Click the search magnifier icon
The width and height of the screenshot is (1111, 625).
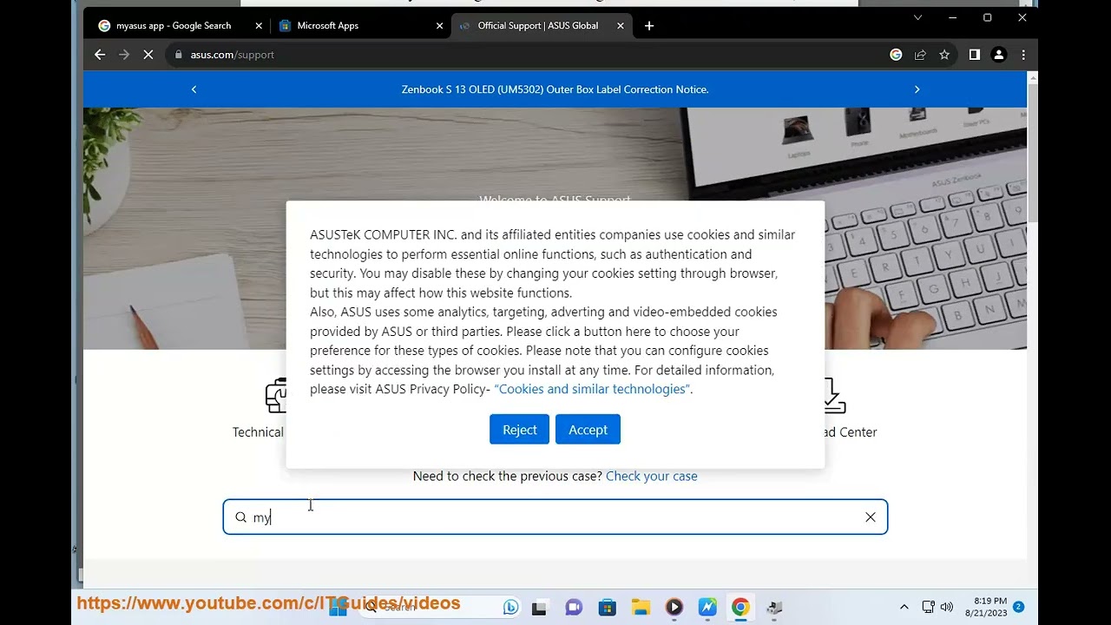tap(240, 517)
